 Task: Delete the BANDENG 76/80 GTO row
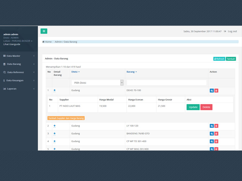click(x=216, y=134)
